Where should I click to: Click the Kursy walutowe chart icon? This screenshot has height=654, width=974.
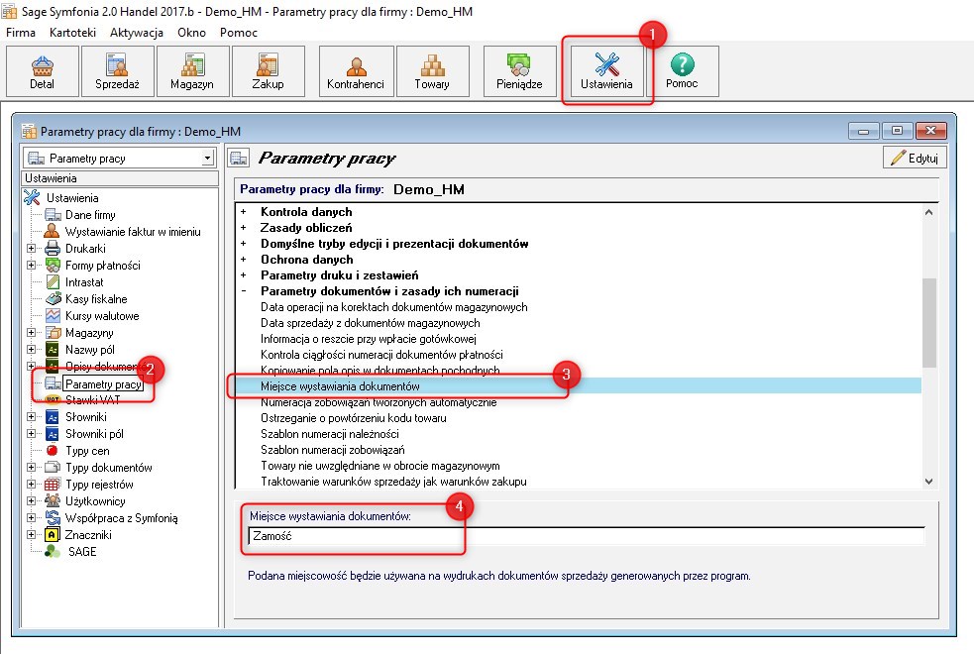[x=53, y=315]
